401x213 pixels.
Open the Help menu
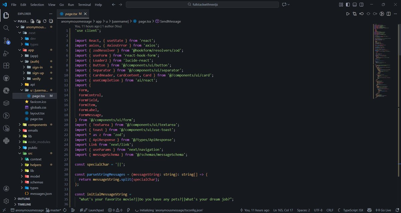pyautogui.click(x=98, y=5)
